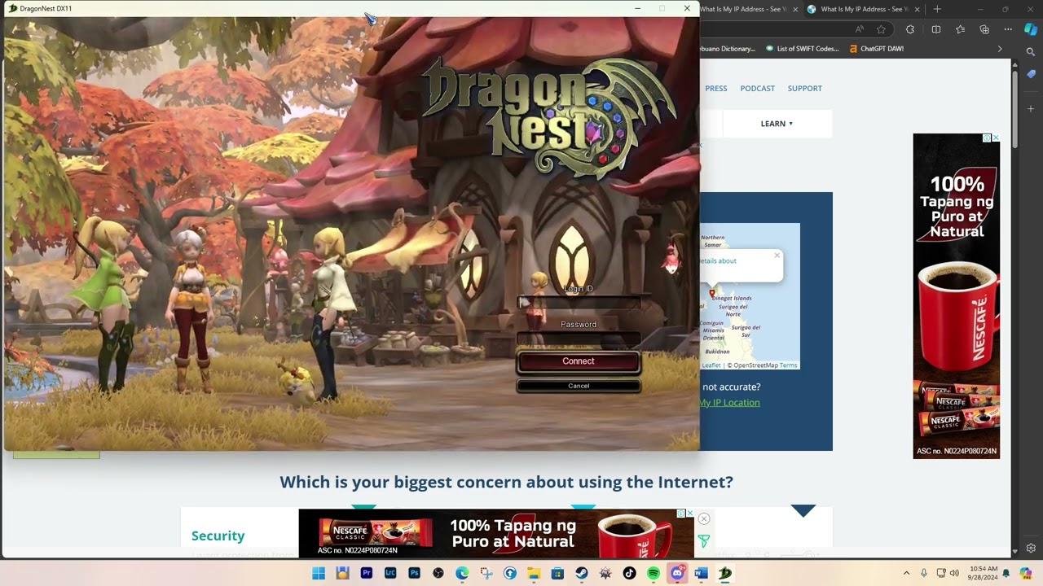Add page to favorites with star icon
This screenshot has width=1043, height=586.
coord(881,29)
